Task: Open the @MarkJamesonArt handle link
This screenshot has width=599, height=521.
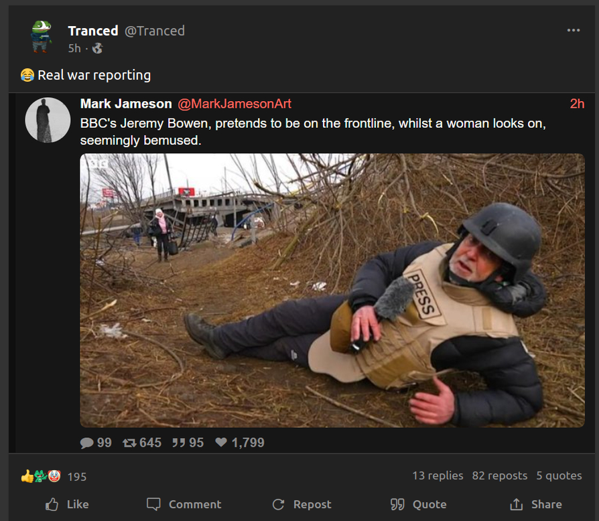Action: point(234,104)
